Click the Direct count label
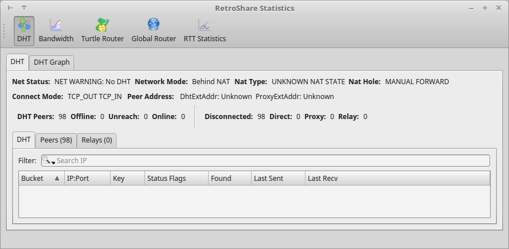Image resolution: width=509 pixels, height=249 pixels. 281,117
